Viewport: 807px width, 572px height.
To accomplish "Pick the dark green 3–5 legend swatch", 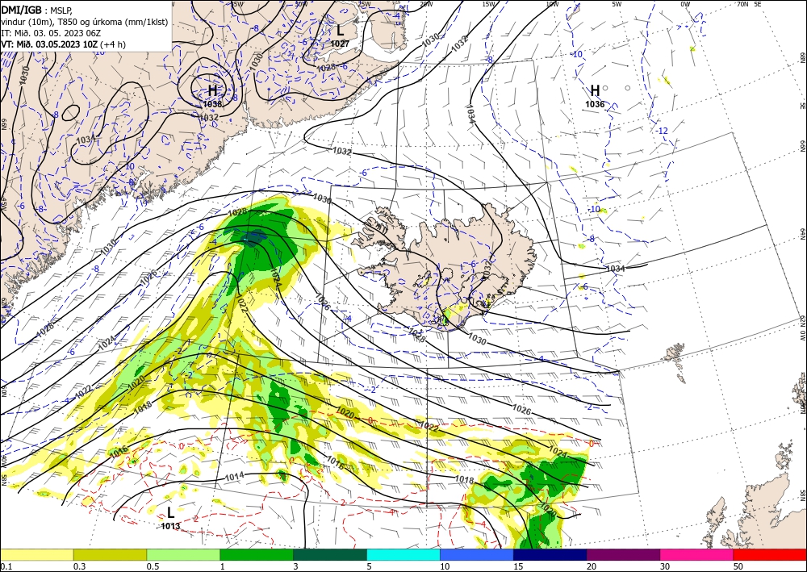I will [330, 554].
